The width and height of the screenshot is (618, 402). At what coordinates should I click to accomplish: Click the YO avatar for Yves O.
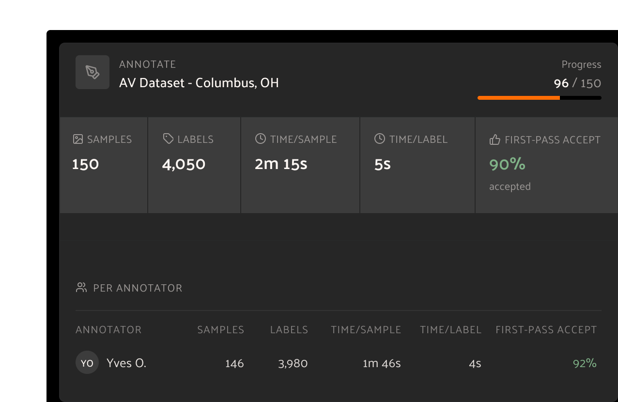87,363
